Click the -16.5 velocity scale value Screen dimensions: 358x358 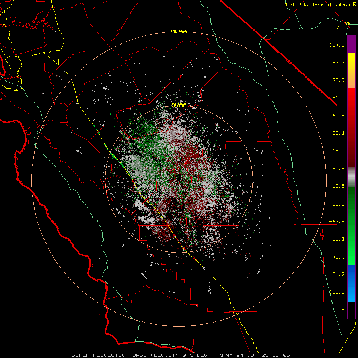[x=337, y=186]
